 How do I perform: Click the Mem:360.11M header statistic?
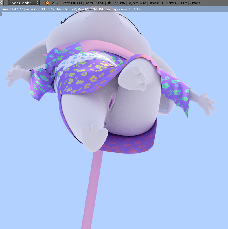point(176,3)
